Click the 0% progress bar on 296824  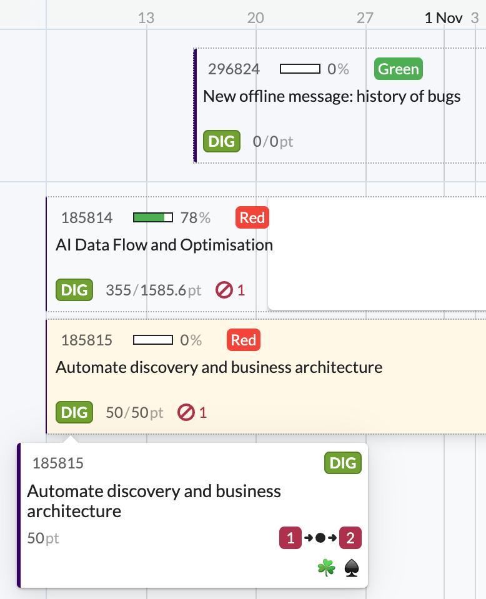click(300, 69)
